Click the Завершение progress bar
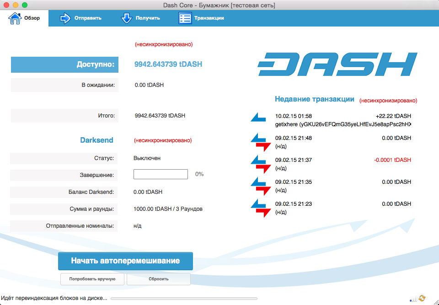 161,174
